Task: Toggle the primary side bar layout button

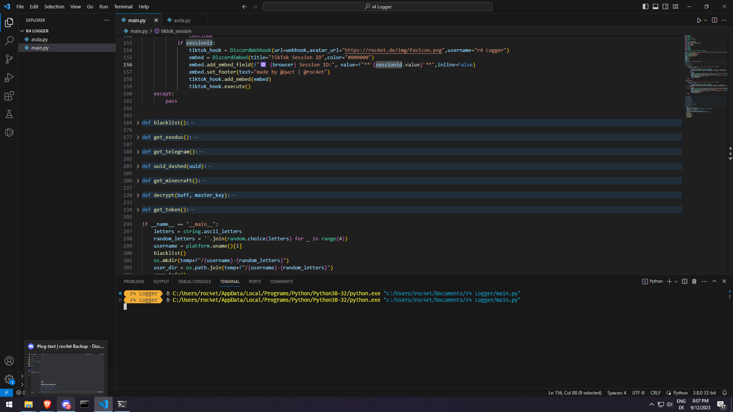Action: coord(645,6)
